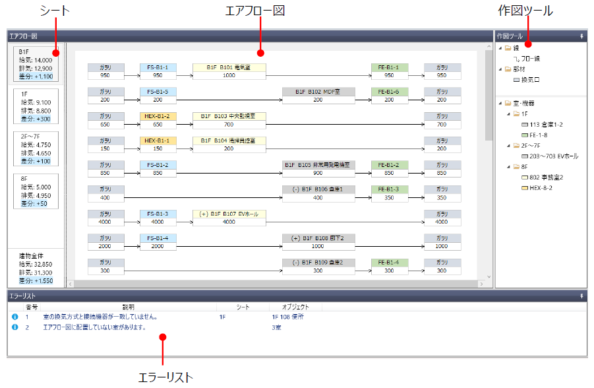Screen dimensions: 594x388
Task: Click the HEX-8-2 equipment icon in tree
Action: (524, 188)
